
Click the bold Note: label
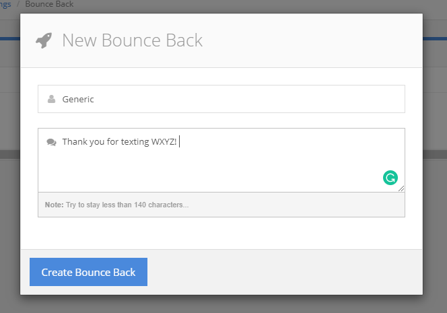click(x=54, y=205)
